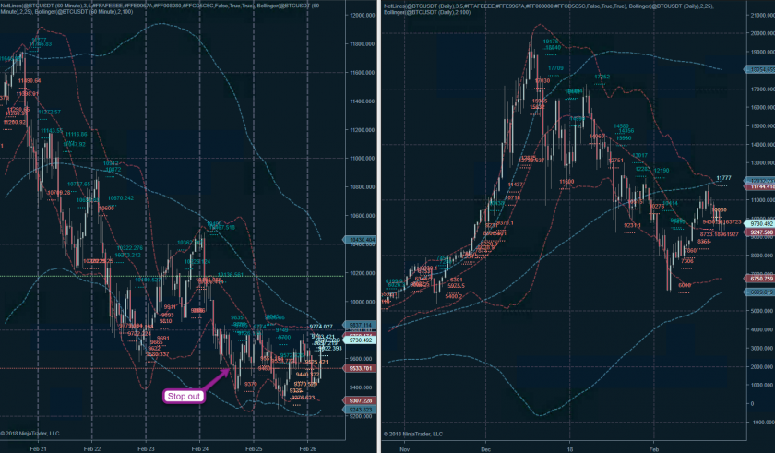Click the 3000.000 label on the daily price axis

point(764,348)
